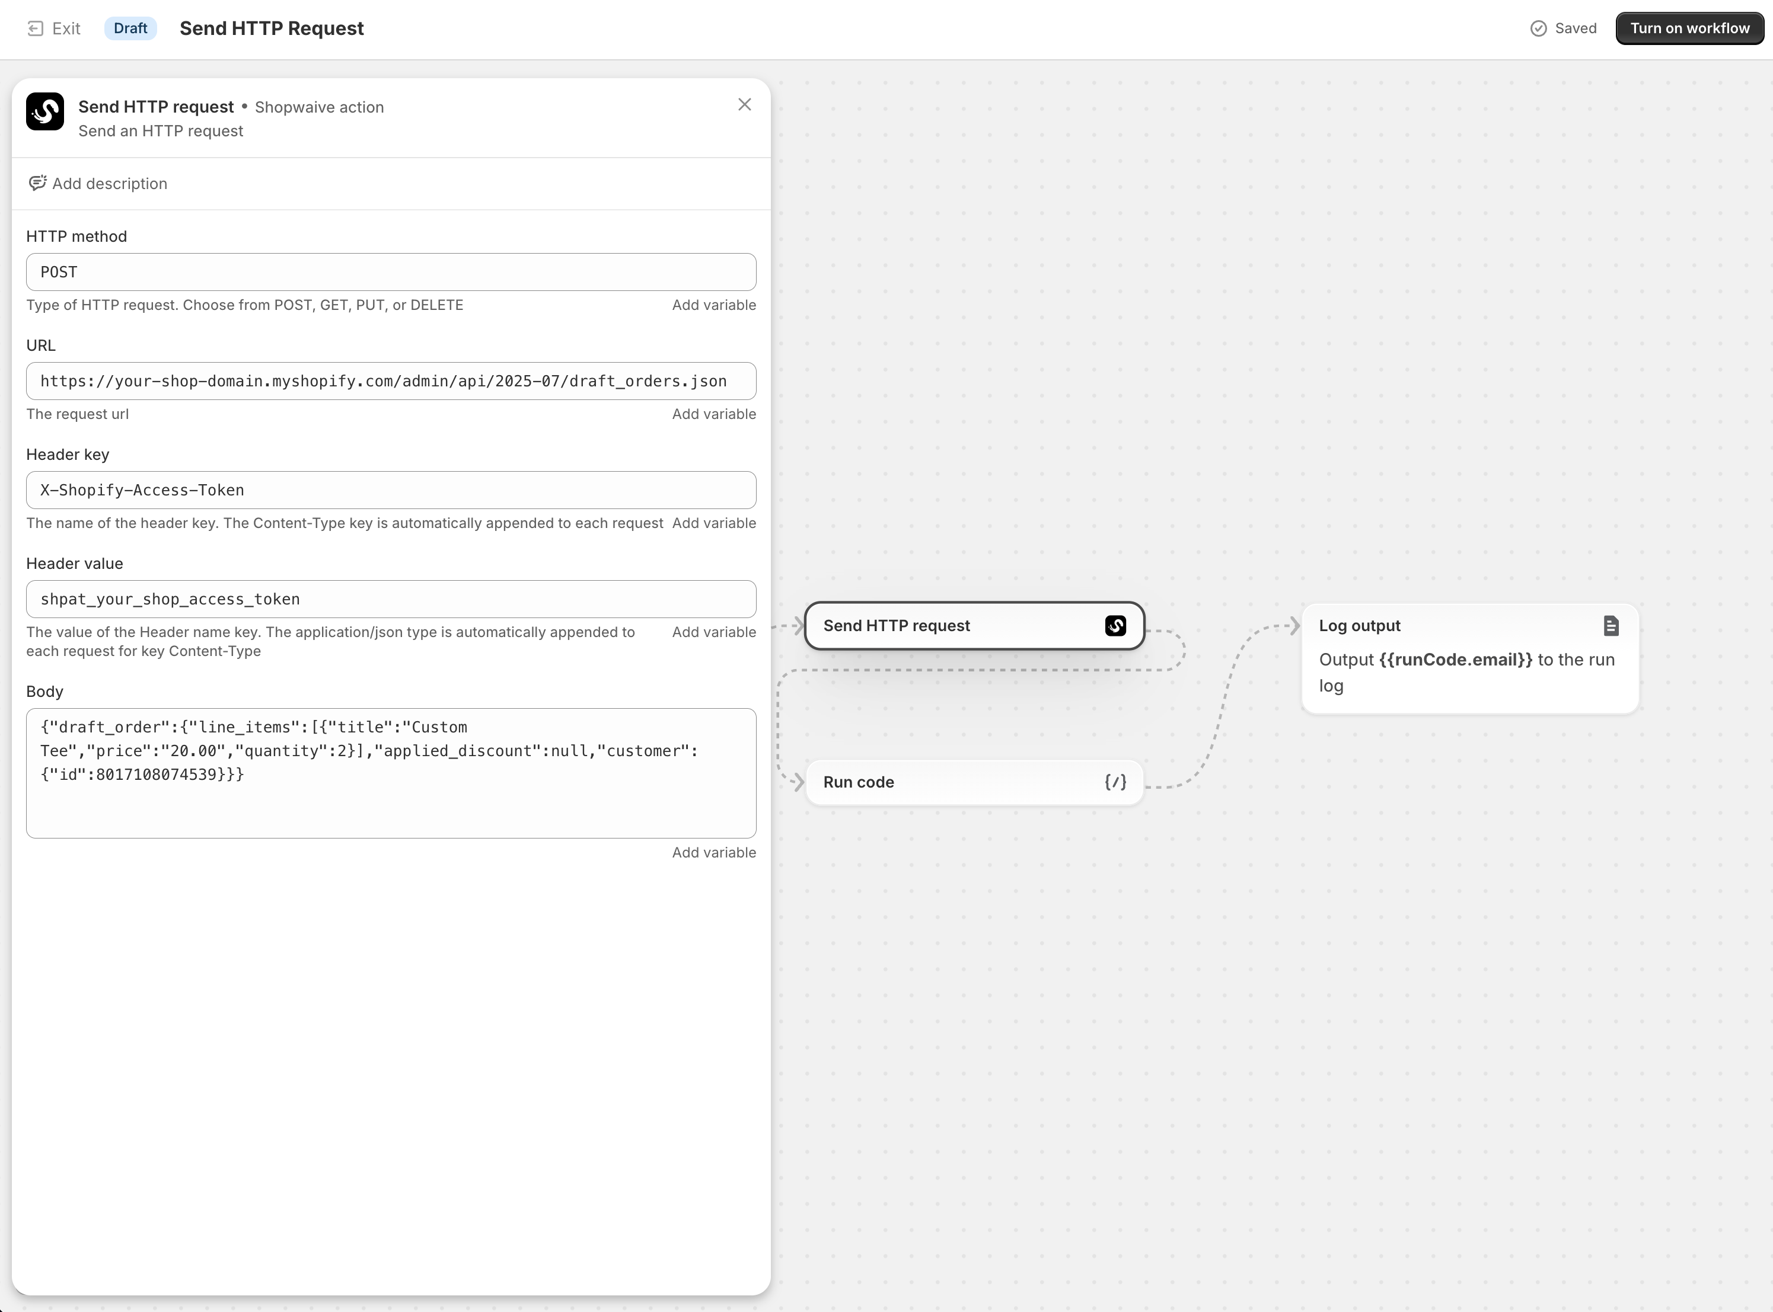Focus the Header key input field
This screenshot has height=1312, width=1773.
click(x=390, y=490)
